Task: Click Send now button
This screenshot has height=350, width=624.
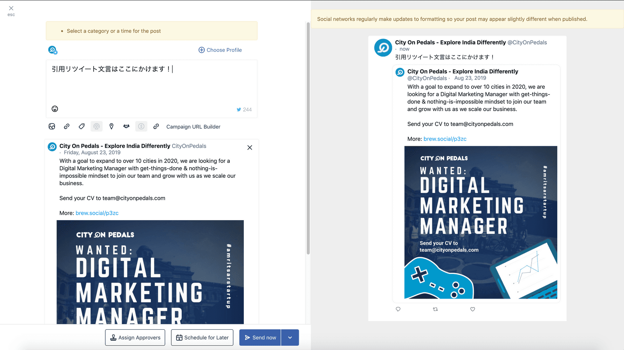Action: coord(260,338)
